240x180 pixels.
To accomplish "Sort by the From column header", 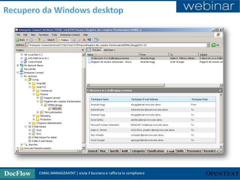I will [154, 54].
